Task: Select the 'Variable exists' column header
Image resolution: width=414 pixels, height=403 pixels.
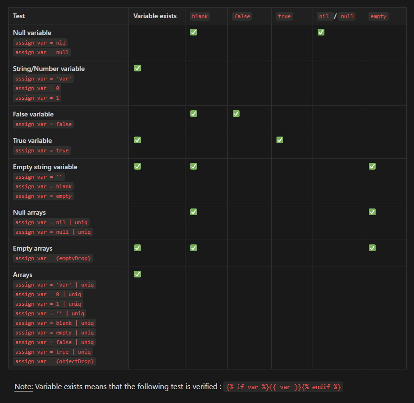Action: [155, 16]
